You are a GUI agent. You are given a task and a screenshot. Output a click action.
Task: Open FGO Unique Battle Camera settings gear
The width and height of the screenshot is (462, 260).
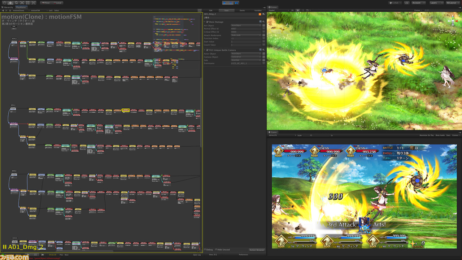264,50
